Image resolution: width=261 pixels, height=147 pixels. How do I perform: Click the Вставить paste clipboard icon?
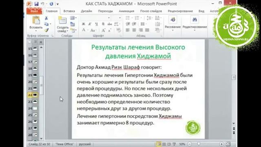pyautogui.click(x=36, y=20)
